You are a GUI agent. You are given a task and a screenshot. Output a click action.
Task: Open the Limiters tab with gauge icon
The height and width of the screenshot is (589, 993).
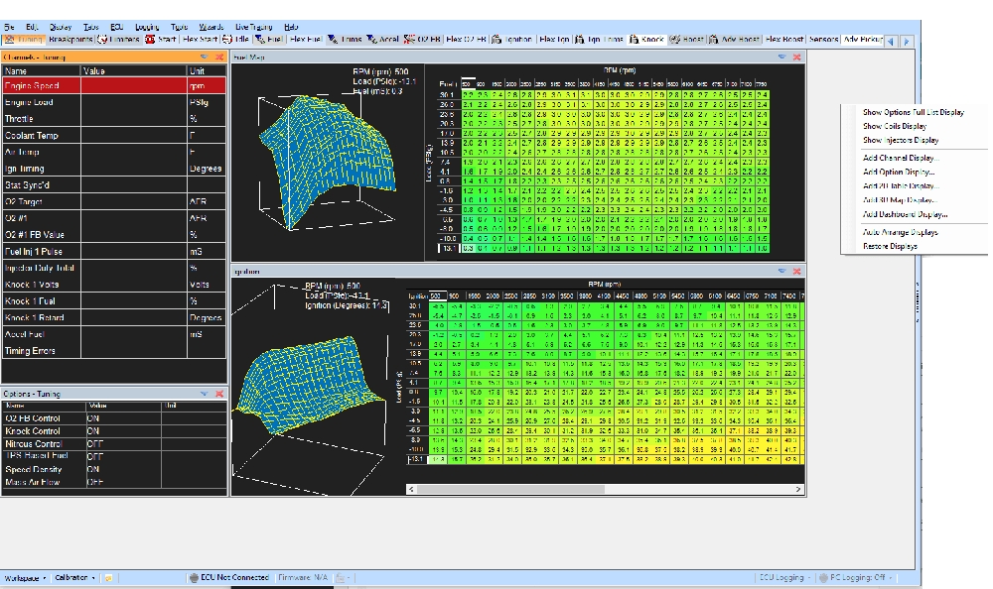pyautogui.click(x=121, y=40)
